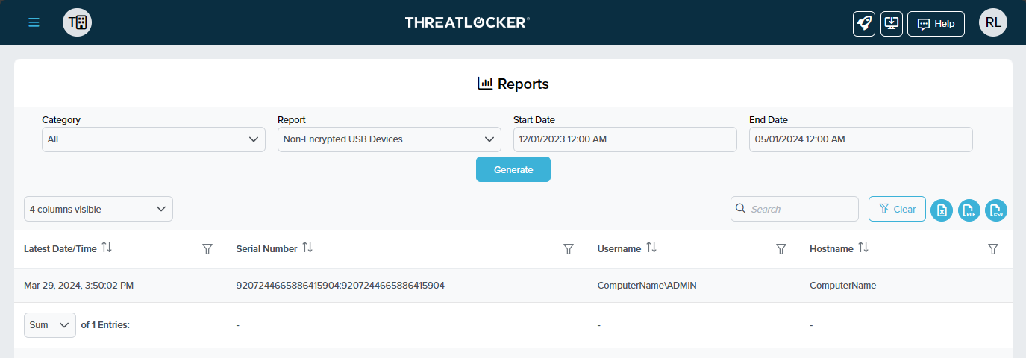Click the Username header label
The width and height of the screenshot is (1026, 358).
point(619,249)
